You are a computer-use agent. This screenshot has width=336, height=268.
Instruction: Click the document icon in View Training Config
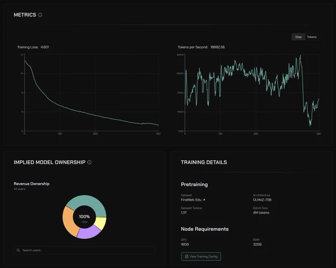(x=186, y=257)
